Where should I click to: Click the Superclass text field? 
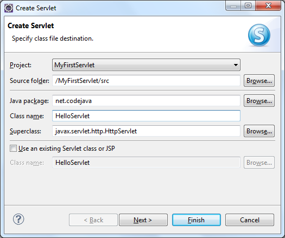pyautogui.click(x=146, y=131)
